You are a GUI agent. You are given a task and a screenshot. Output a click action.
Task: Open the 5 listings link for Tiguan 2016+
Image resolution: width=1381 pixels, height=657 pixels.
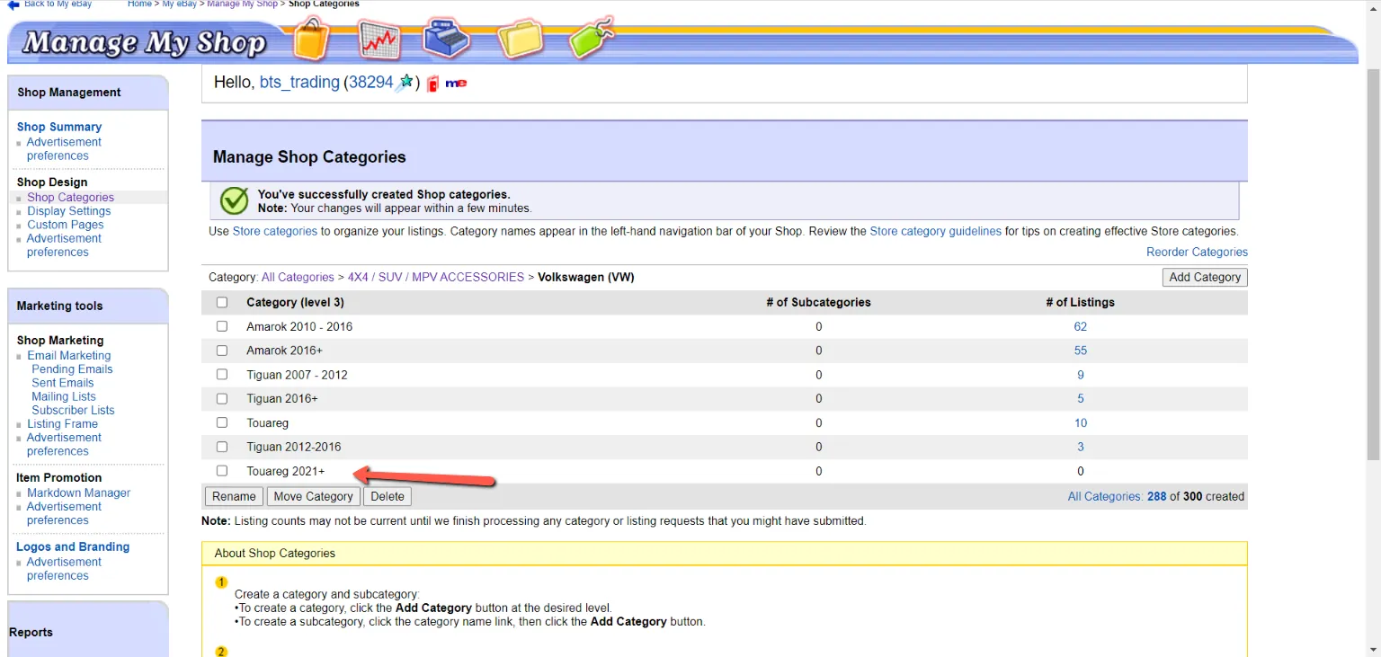pos(1081,398)
